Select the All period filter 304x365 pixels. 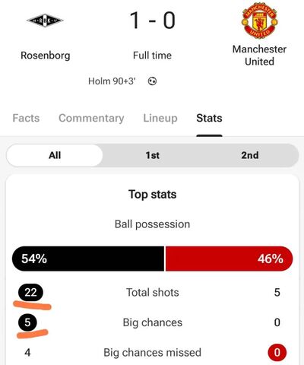click(x=55, y=155)
